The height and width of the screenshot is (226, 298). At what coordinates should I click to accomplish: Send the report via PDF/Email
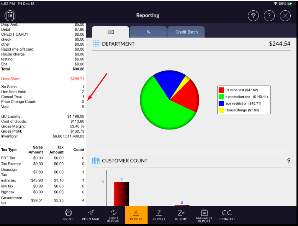click(x=91, y=215)
